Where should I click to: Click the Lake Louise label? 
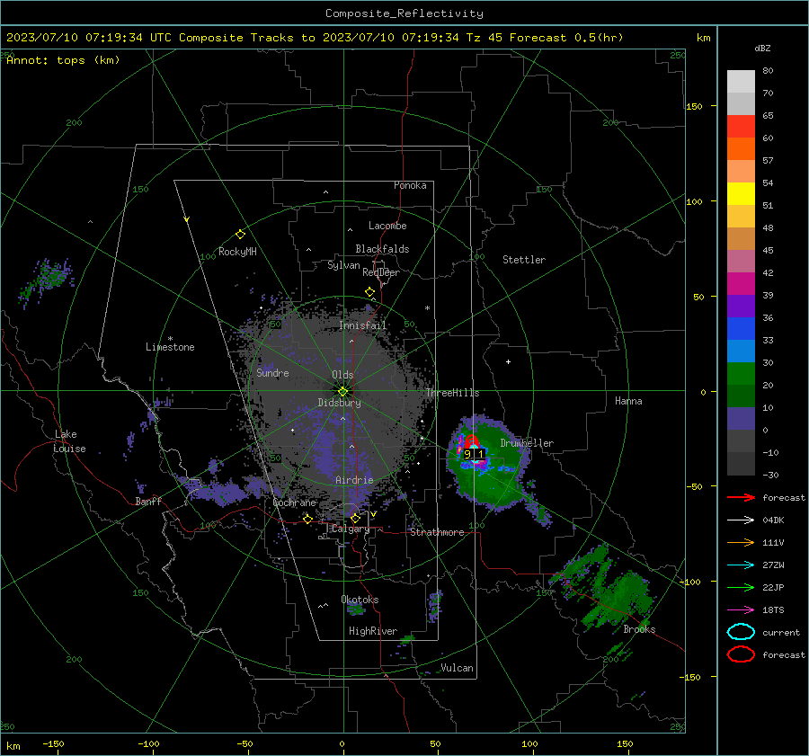(x=70, y=441)
